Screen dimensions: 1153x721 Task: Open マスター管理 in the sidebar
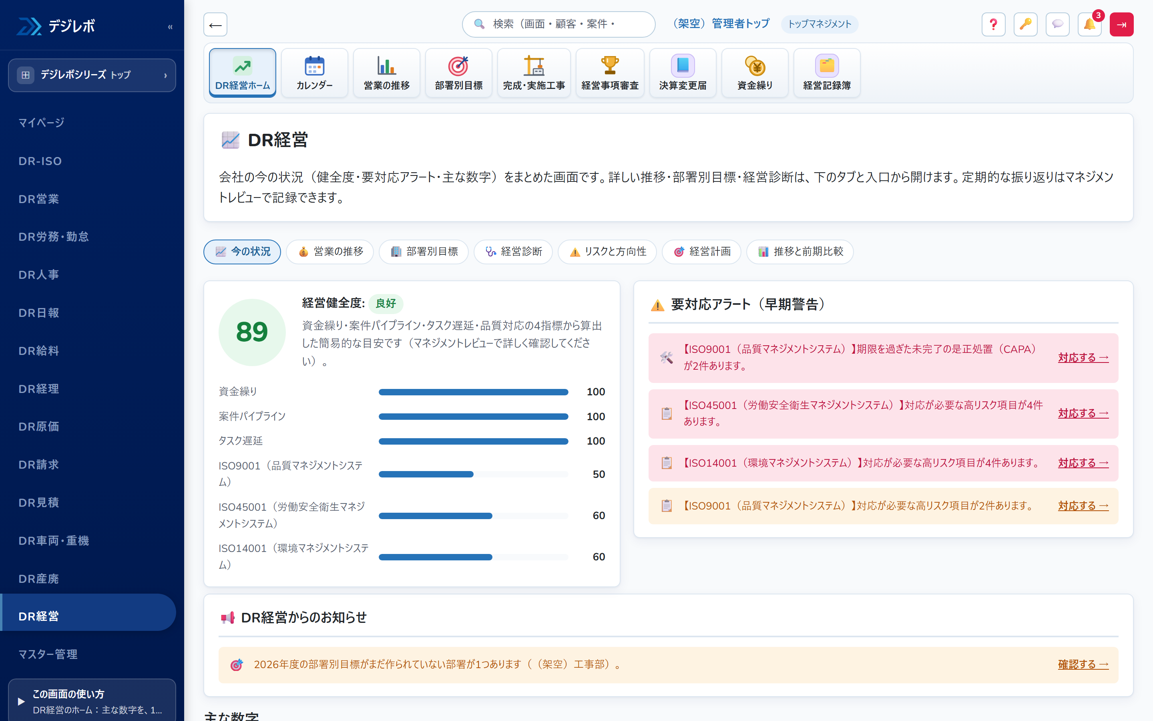(88, 654)
